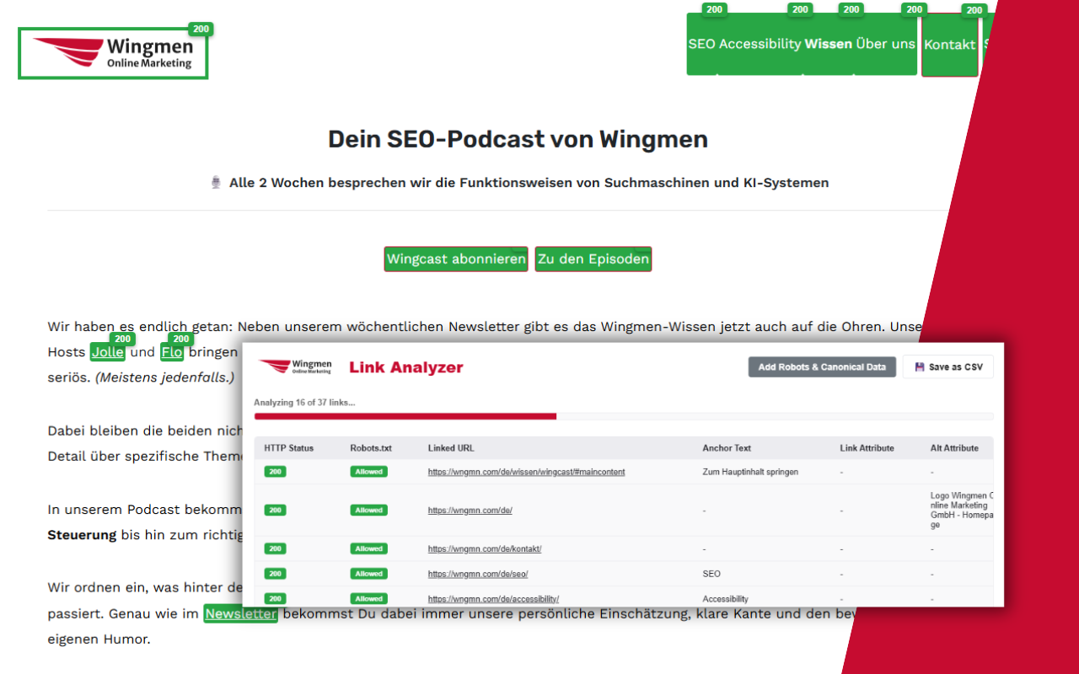Viewport: 1079px width, 674px height.
Task: Click the Link Analyzer title
Action: click(x=406, y=366)
